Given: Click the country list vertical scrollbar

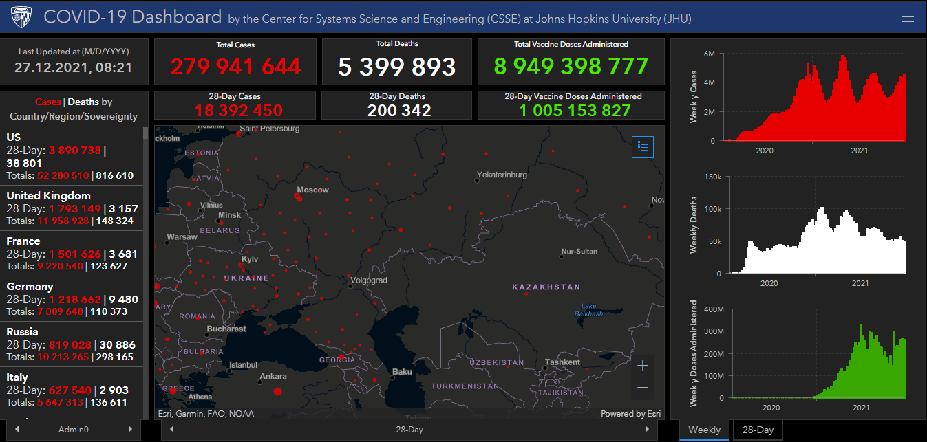Looking at the screenshot, I should pyautogui.click(x=145, y=275).
